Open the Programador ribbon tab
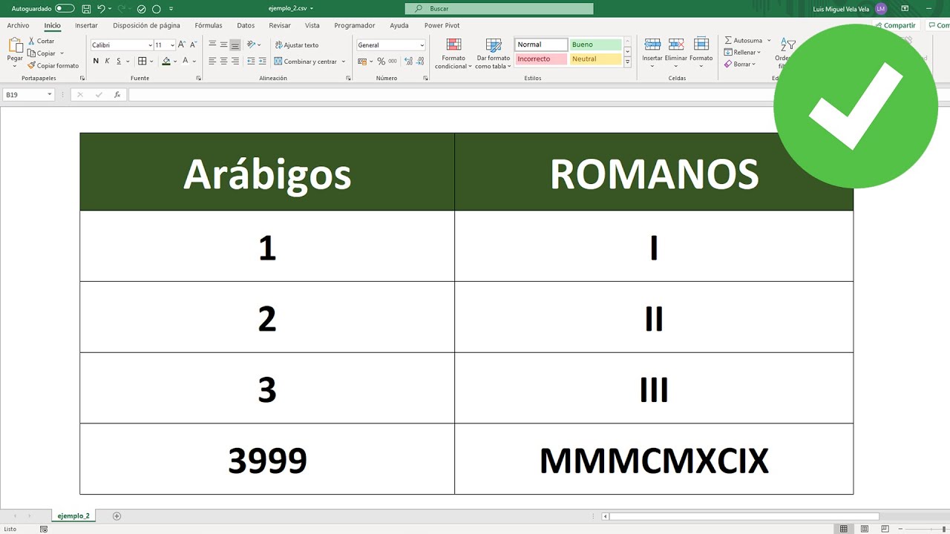 pyautogui.click(x=354, y=24)
